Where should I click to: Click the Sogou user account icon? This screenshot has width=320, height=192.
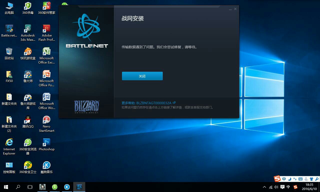pos(306,179)
